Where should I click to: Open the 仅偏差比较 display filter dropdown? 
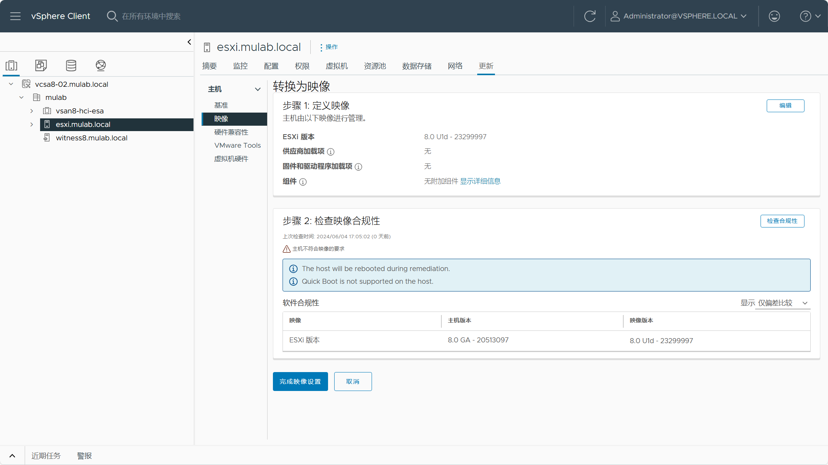point(783,303)
